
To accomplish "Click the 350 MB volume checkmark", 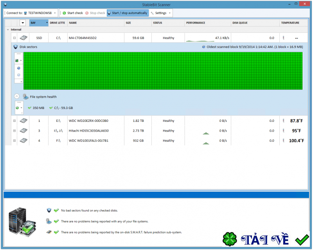I will 30,108.
